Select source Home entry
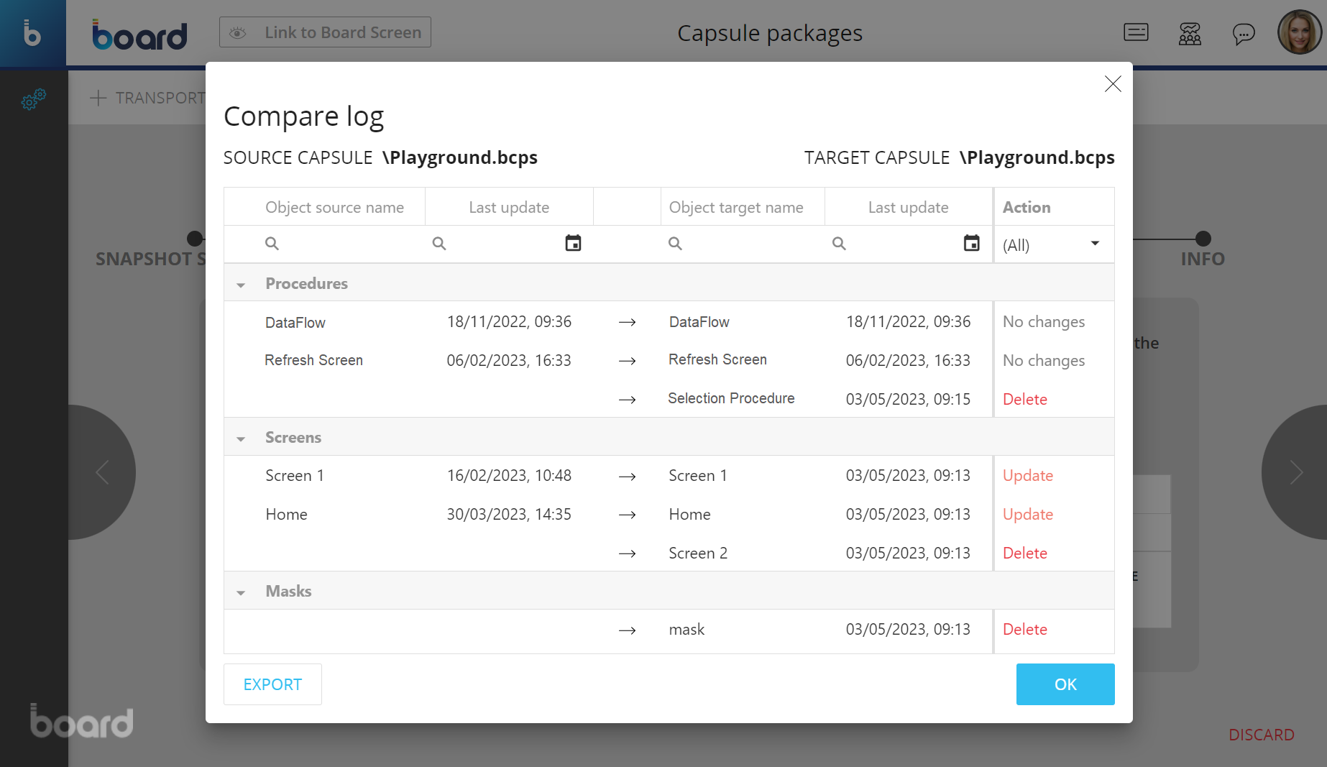This screenshot has width=1327, height=767. tap(286, 514)
